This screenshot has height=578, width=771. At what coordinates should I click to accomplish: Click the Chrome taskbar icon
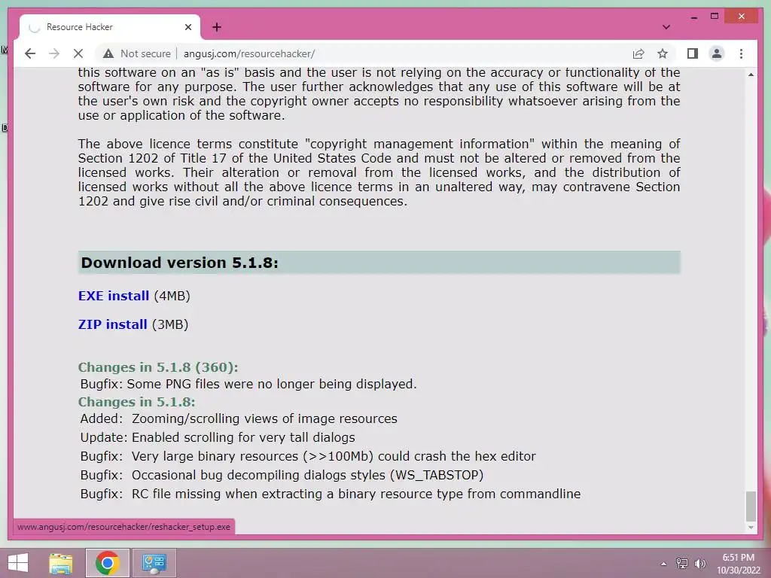(x=107, y=563)
